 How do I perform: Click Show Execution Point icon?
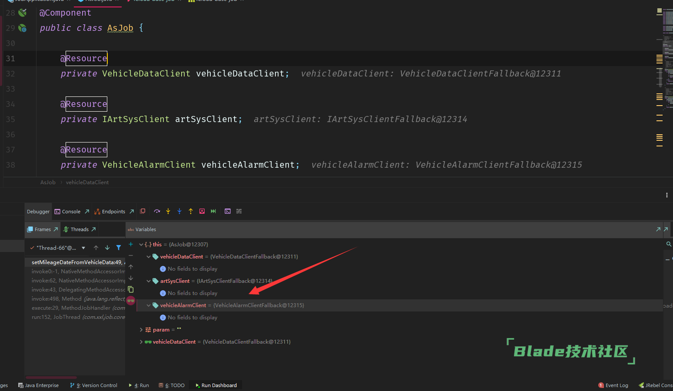pos(143,211)
